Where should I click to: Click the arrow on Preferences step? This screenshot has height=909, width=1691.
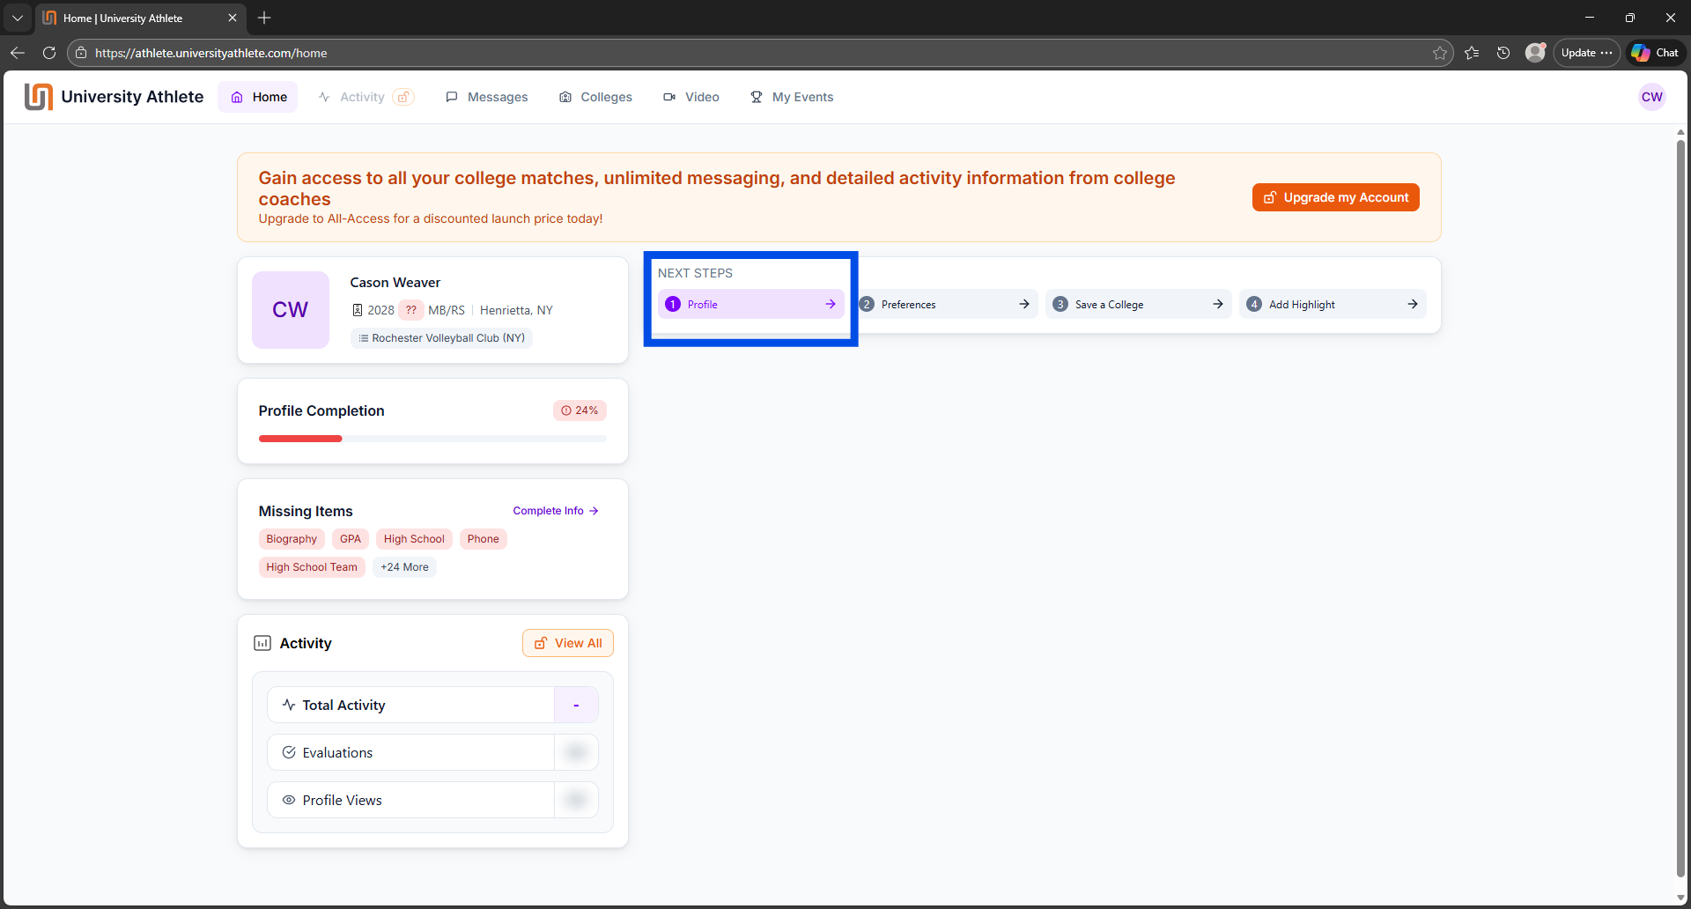click(x=1024, y=304)
